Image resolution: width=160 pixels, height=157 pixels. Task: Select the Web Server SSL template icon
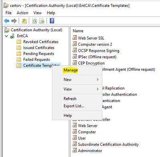click(x=74, y=38)
